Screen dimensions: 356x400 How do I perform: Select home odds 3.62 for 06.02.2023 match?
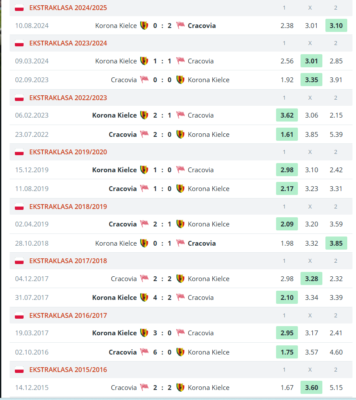[x=287, y=115]
